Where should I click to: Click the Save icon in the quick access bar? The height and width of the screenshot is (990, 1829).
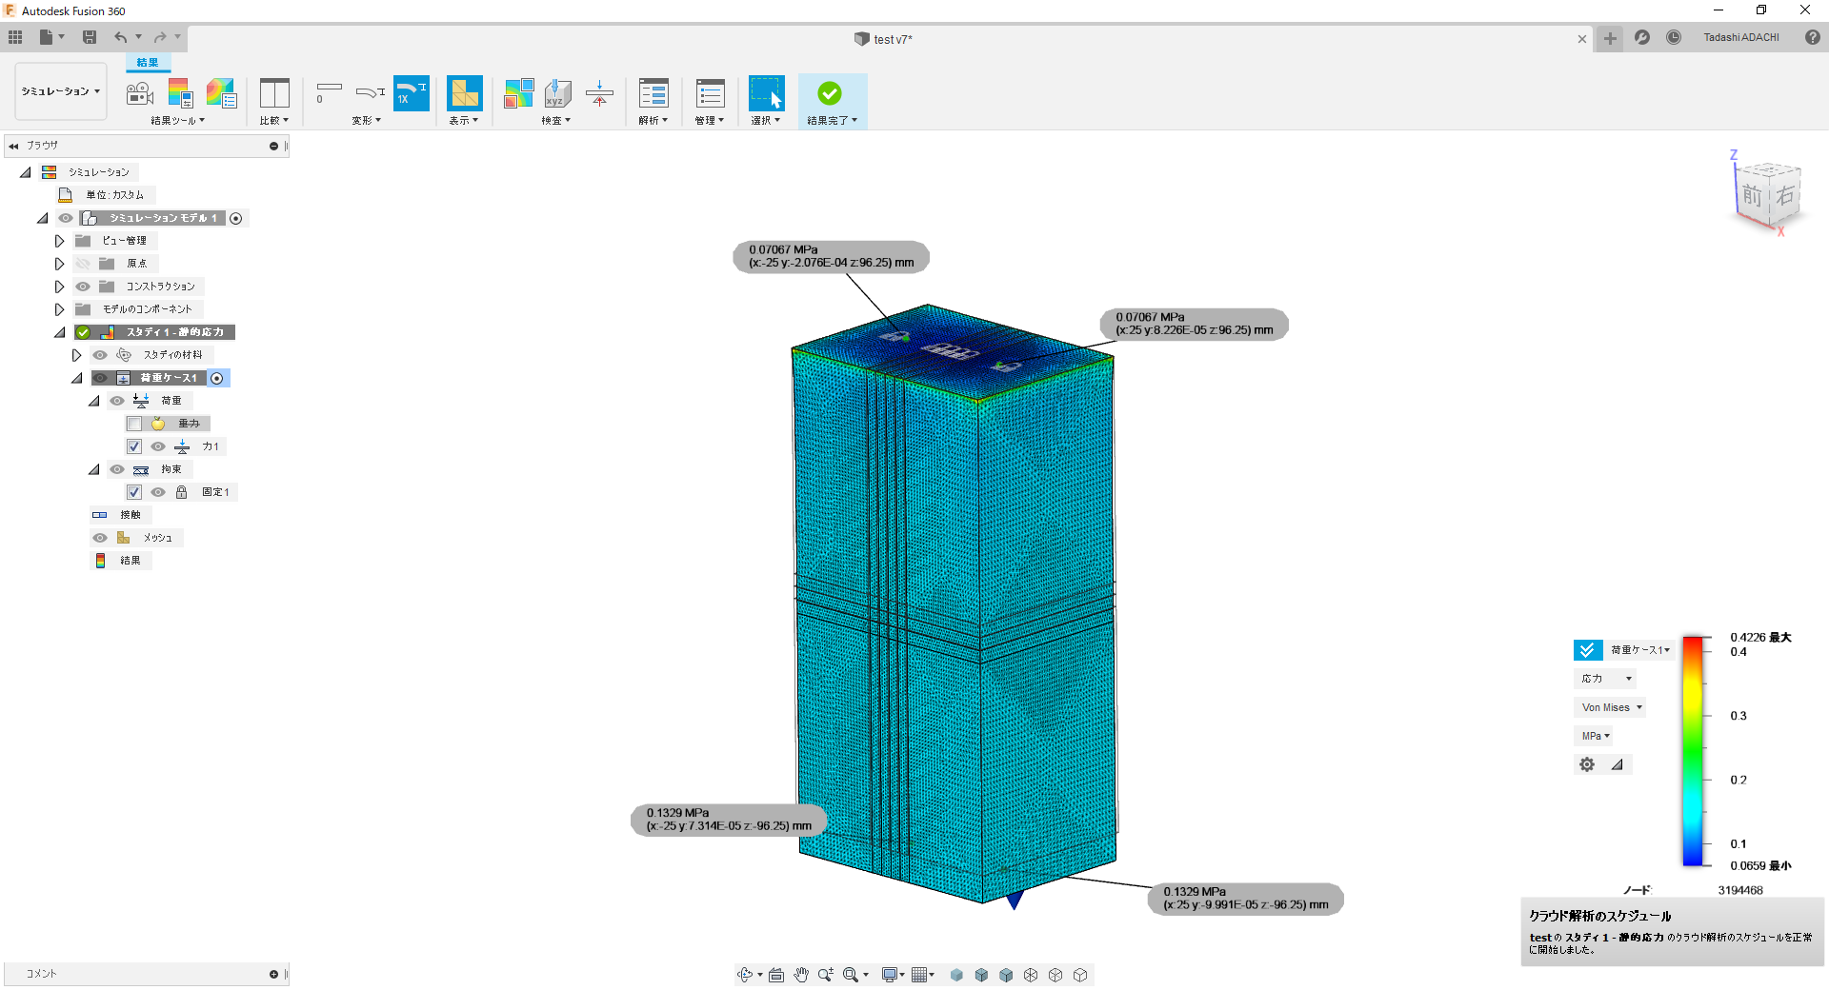point(90,37)
